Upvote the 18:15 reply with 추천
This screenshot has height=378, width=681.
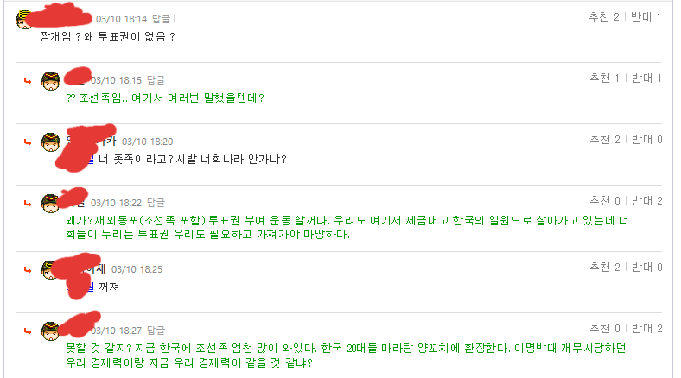(x=604, y=79)
